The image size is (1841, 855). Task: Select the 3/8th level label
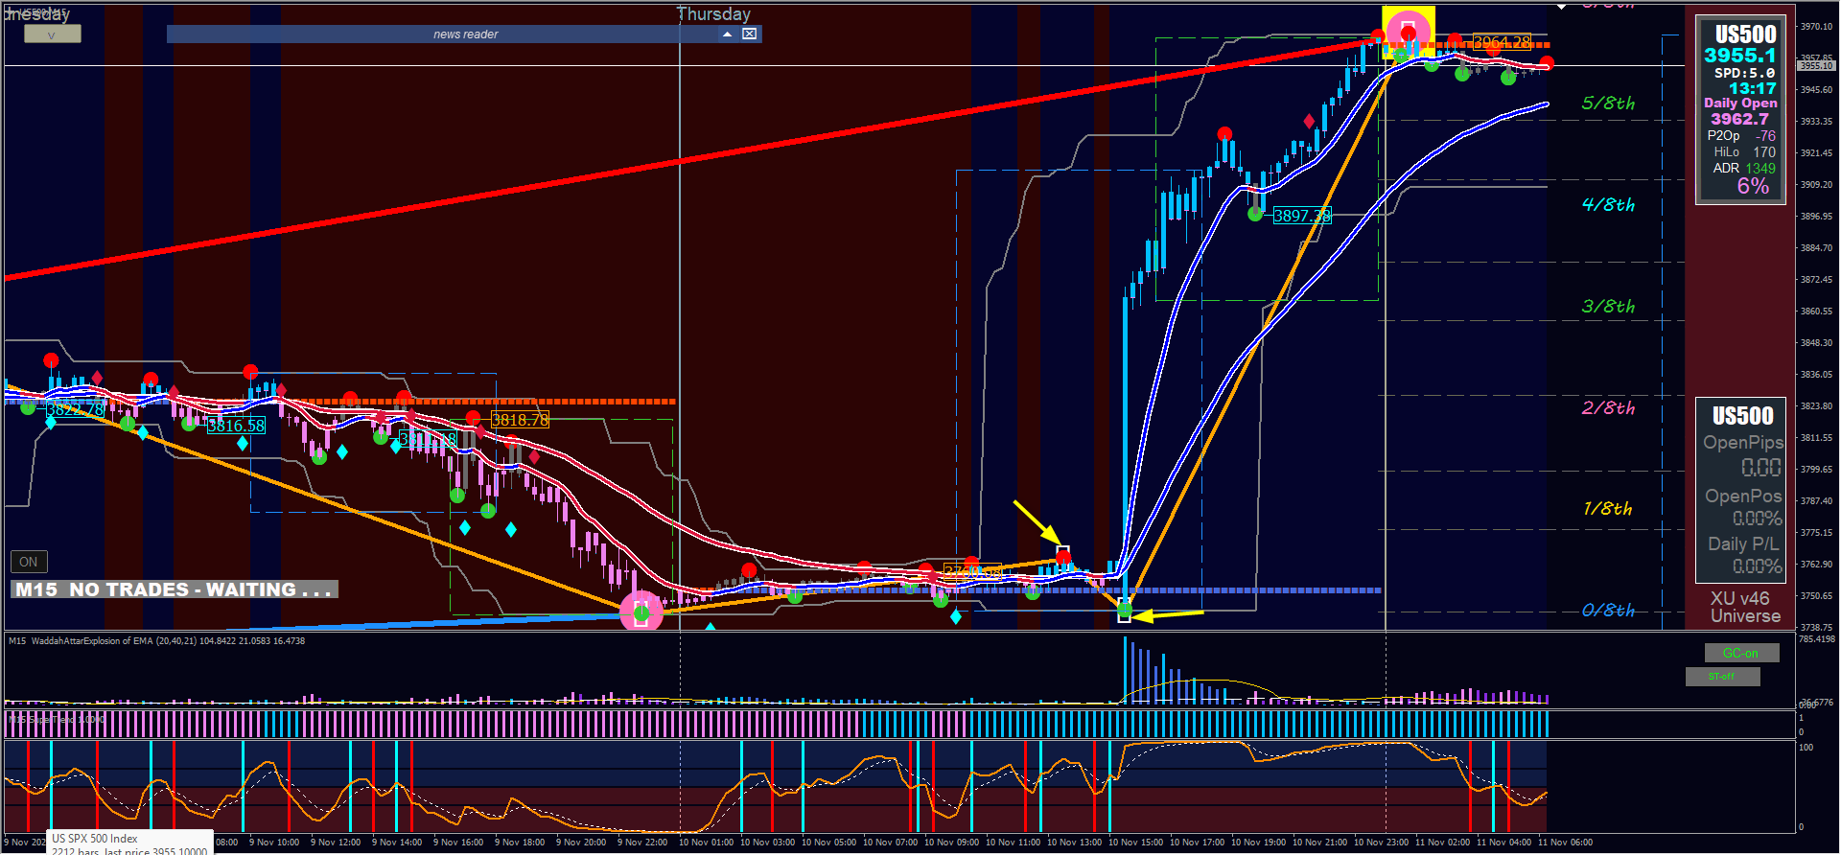[x=1608, y=306]
